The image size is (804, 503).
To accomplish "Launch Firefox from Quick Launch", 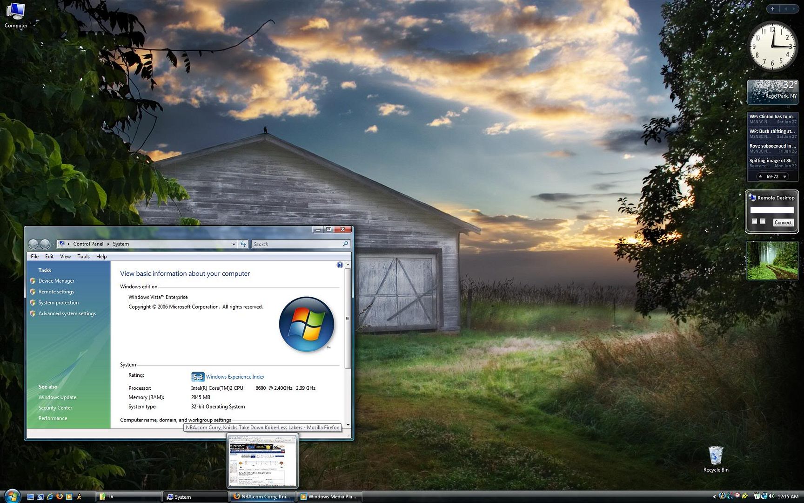I will pos(59,496).
